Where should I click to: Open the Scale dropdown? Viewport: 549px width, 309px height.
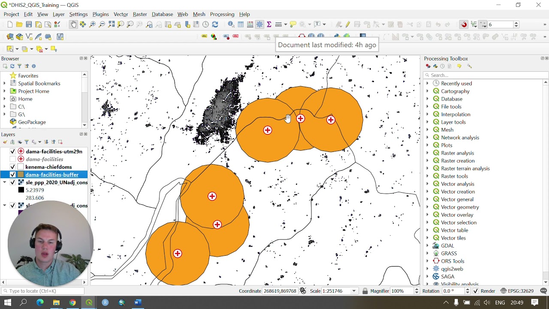[x=354, y=291]
